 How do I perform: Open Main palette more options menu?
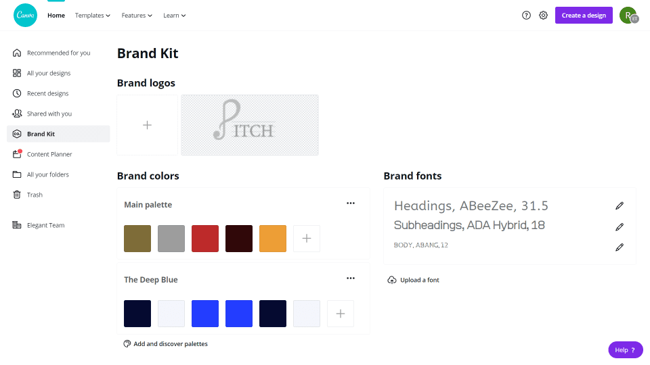[x=351, y=203]
